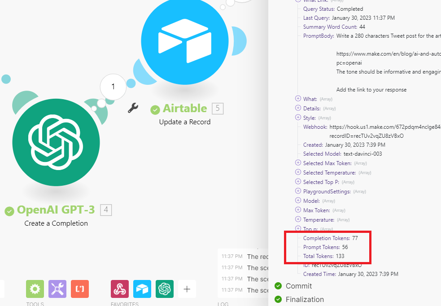
Task: Click the Finalization step status
Action: click(305, 300)
